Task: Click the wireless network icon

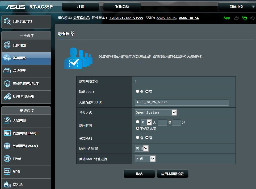Action: tap(7, 120)
